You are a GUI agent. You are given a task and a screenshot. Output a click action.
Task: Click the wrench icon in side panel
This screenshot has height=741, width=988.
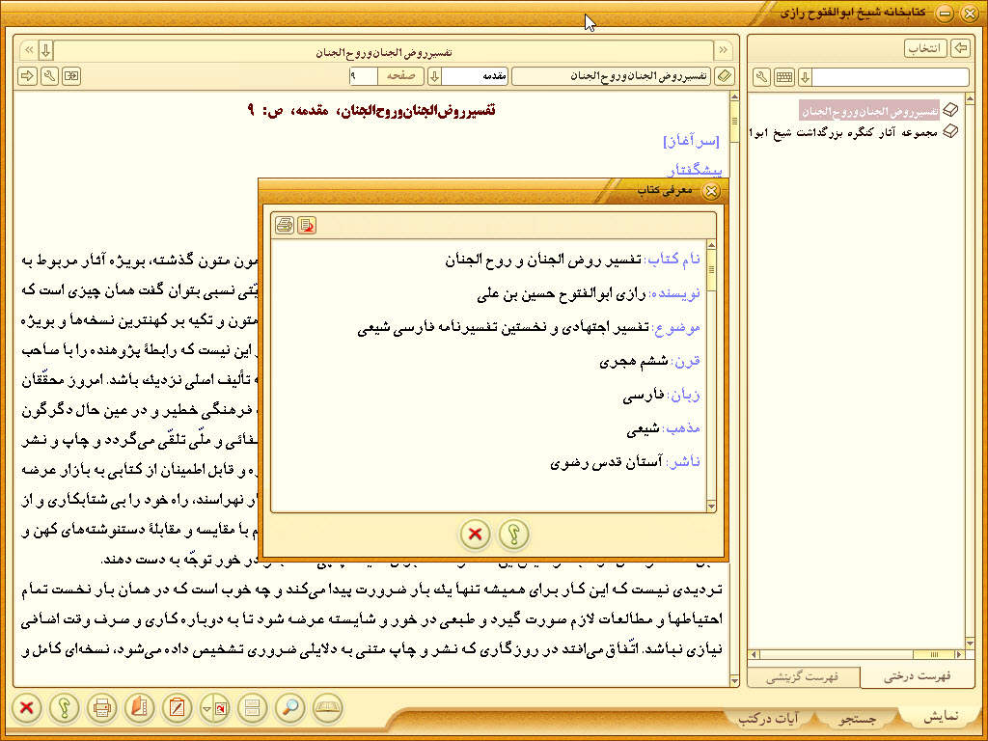coord(762,77)
